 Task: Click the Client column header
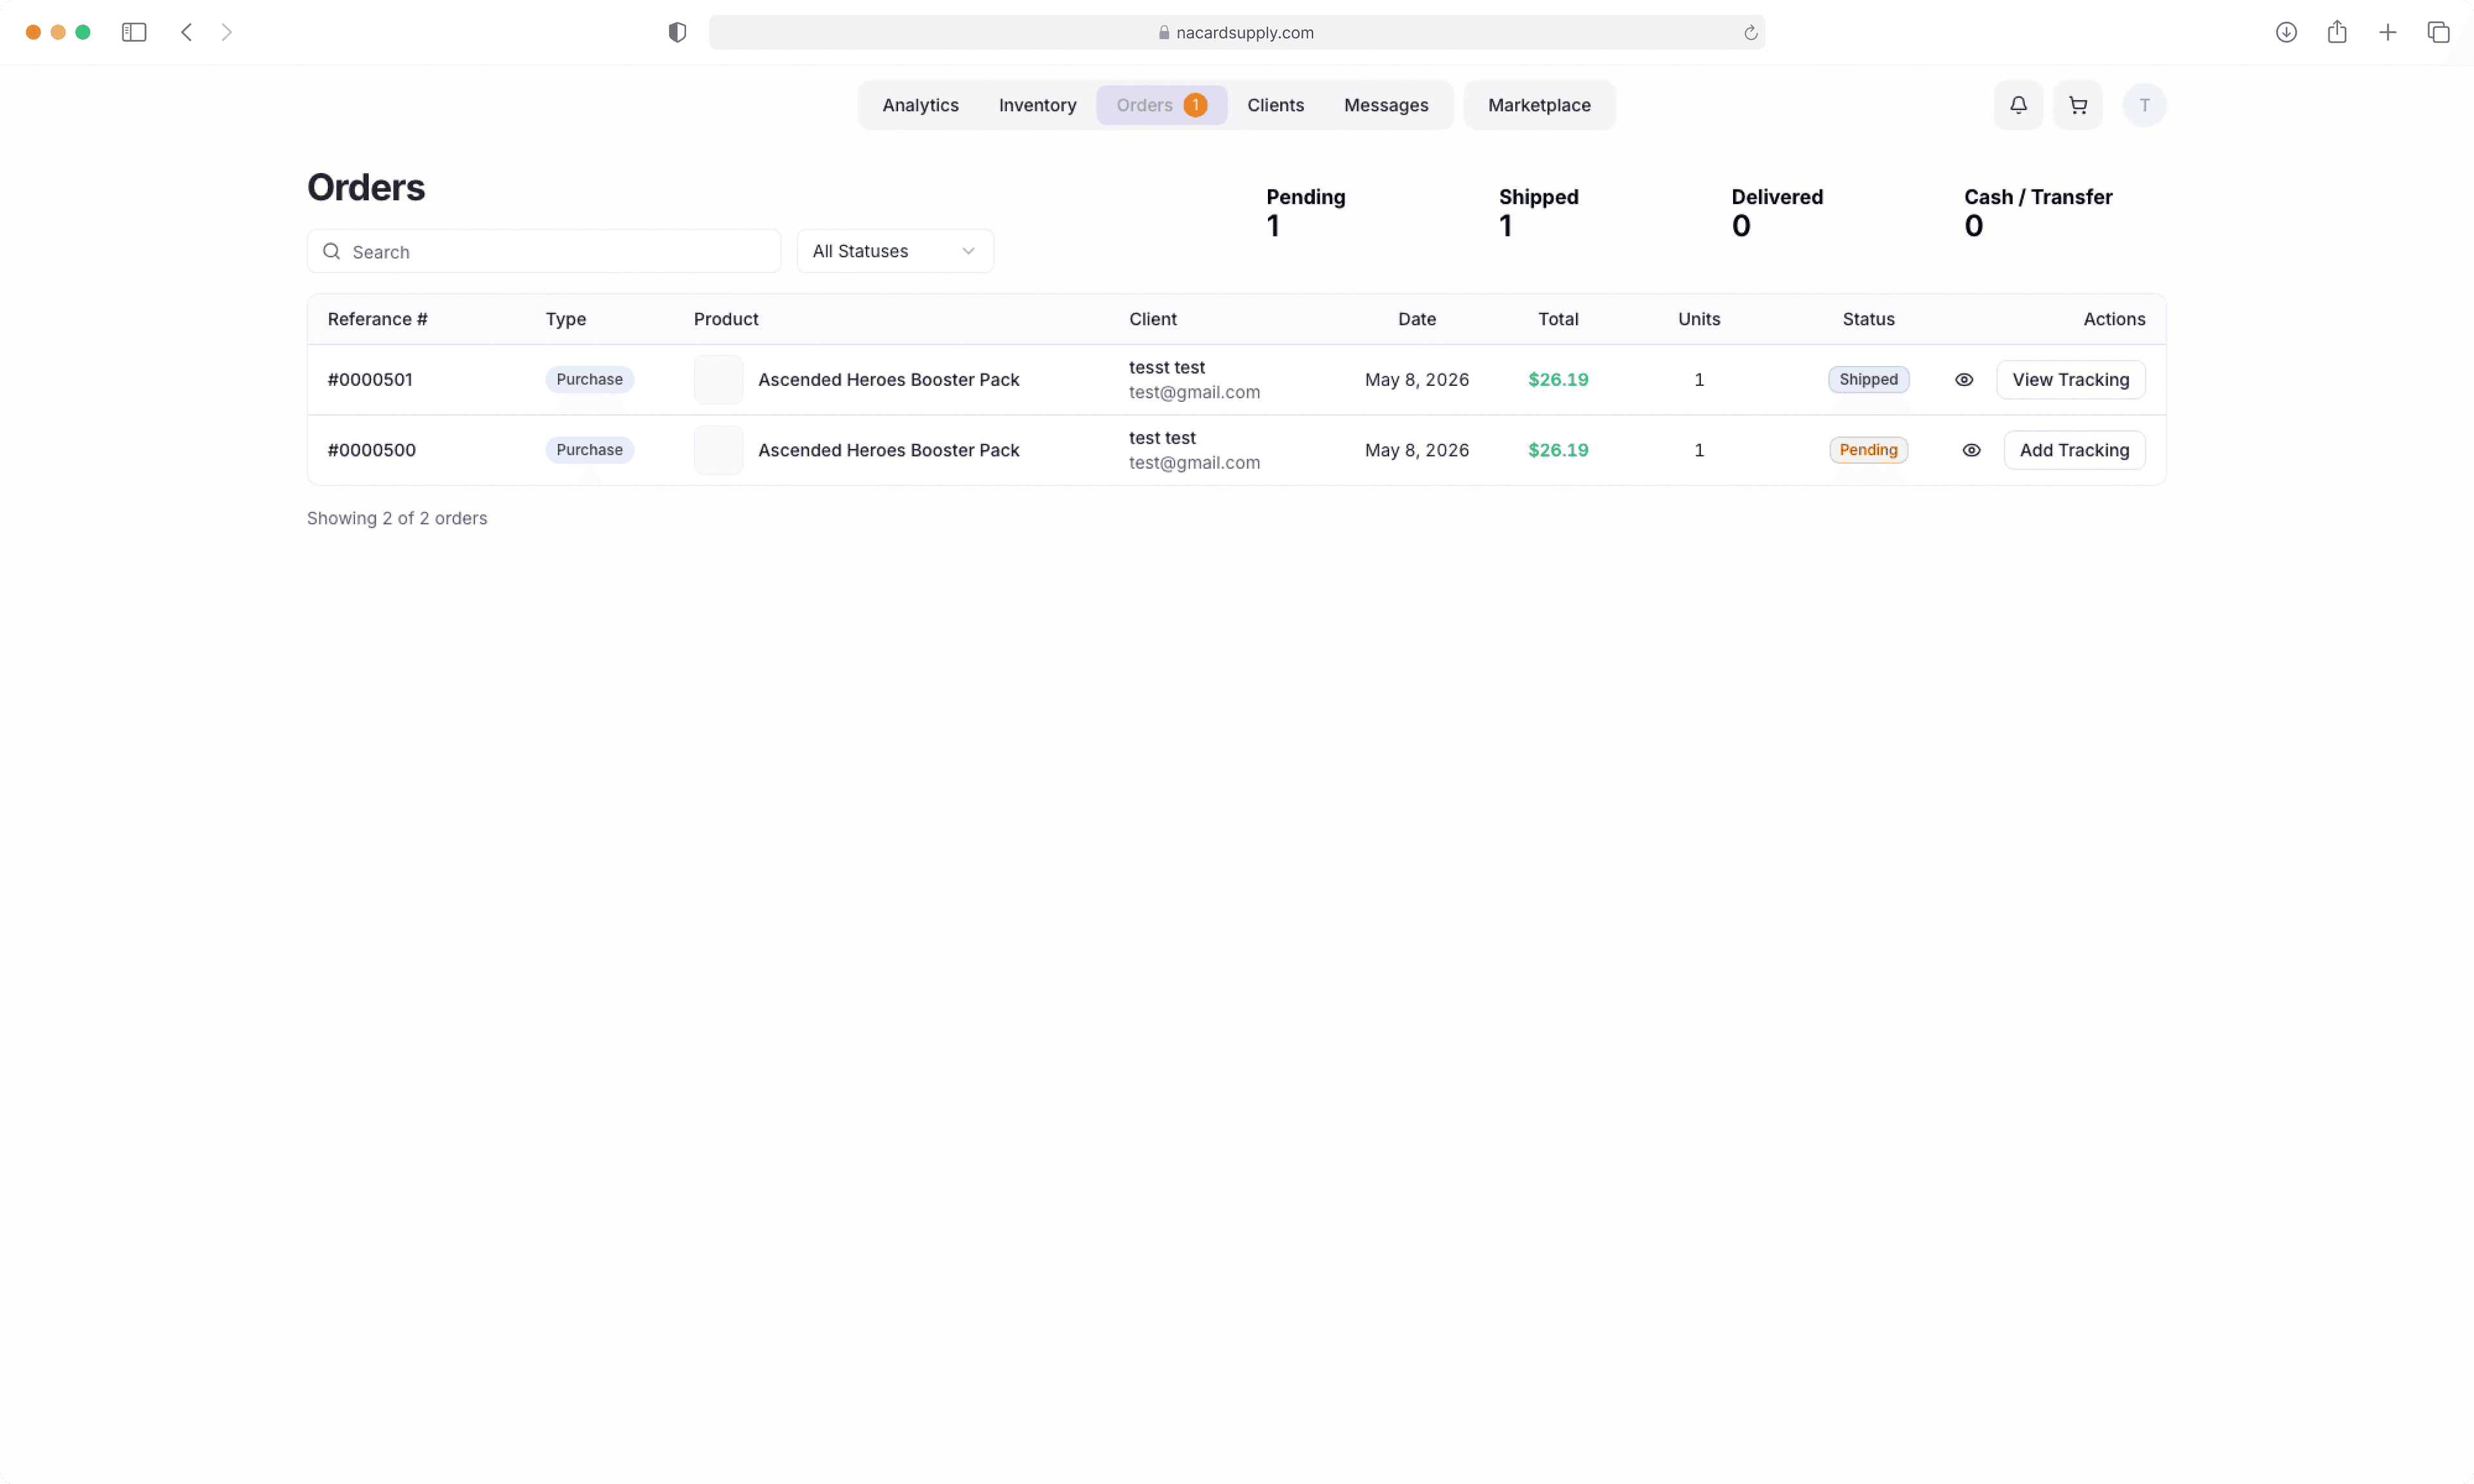click(1153, 319)
